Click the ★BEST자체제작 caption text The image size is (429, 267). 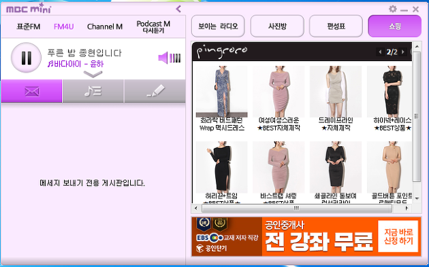pyautogui.click(x=279, y=128)
